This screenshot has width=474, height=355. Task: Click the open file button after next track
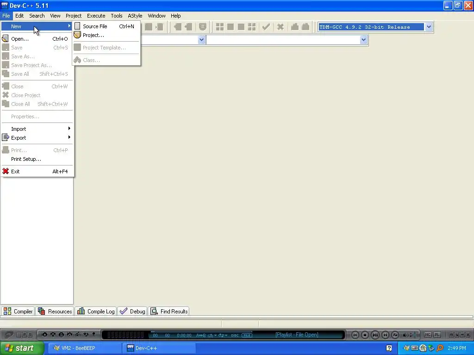point(395,335)
